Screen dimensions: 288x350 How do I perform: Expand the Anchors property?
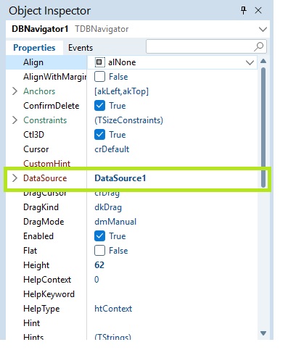[x=15, y=91]
